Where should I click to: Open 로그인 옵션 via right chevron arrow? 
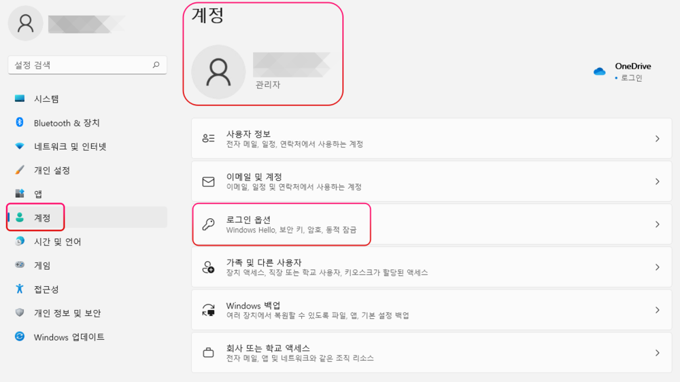[x=657, y=224]
